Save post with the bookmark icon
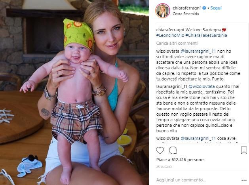This screenshot has height=185, width=249. (x=244, y=151)
